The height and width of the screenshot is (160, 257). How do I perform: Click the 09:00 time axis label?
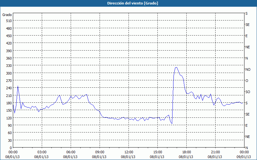100,152
